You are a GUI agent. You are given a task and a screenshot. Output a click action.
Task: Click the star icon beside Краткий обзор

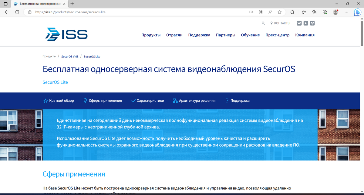click(45, 101)
